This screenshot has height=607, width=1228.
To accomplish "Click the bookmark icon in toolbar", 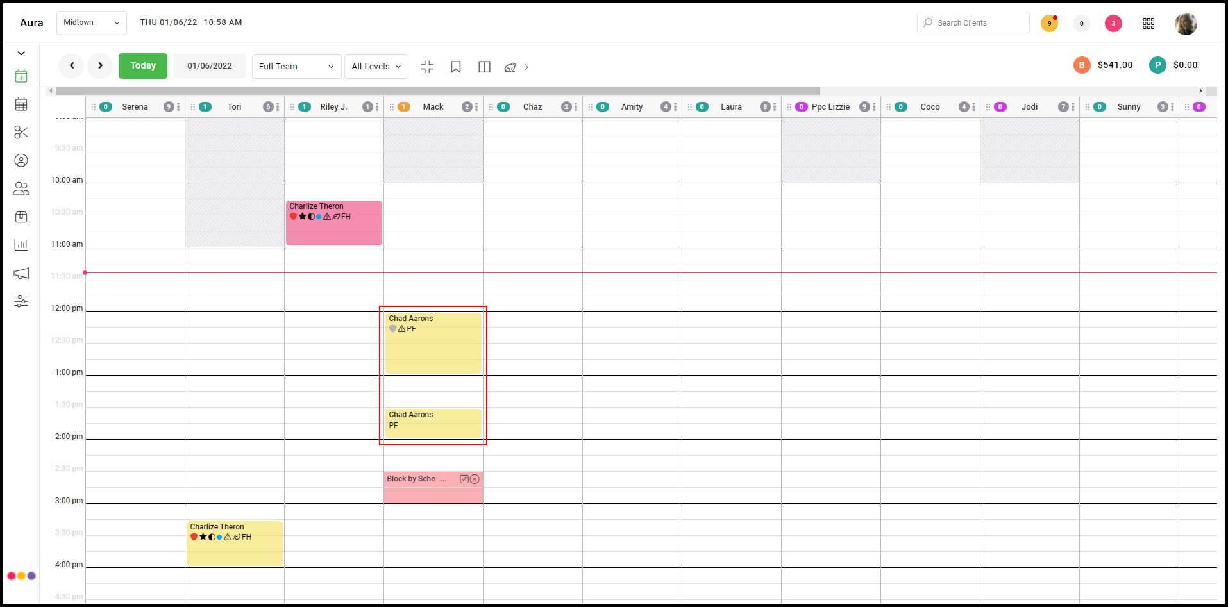I will tap(456, 67).
